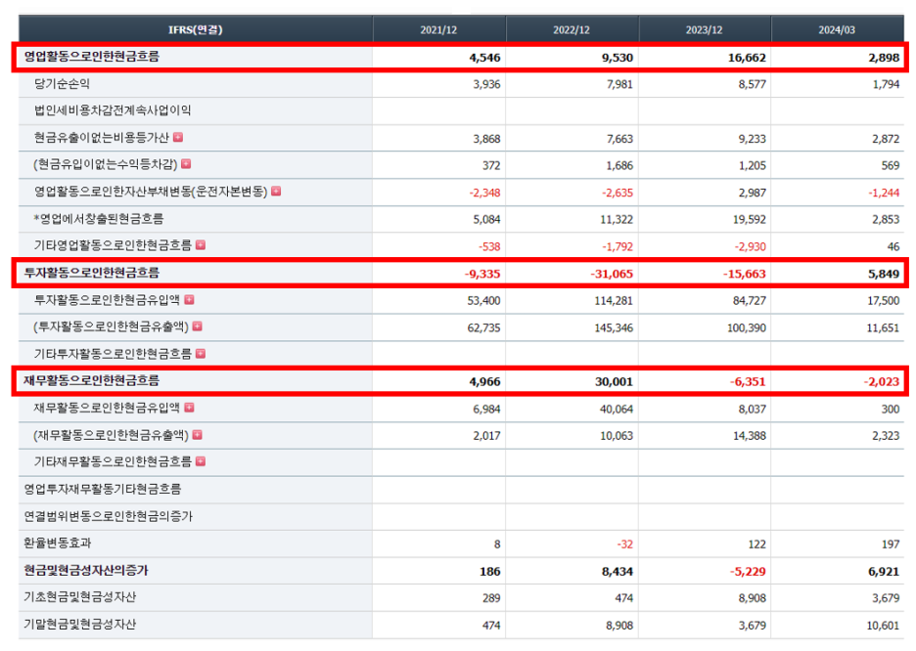This screenshot has height=651, width=916.
Task: Click net income value 1,794
Action: [x=887, y=84]
